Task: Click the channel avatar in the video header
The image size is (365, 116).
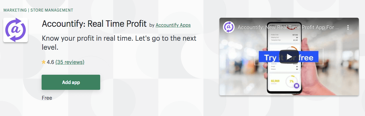Action: (x=229, y=27)
